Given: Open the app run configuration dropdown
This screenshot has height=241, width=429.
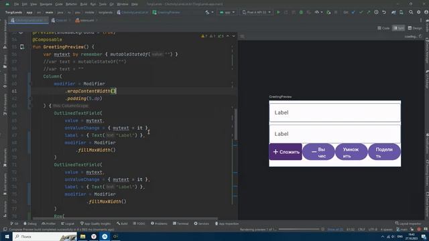Looking at the screenshot, I should [x=227, y=12].
